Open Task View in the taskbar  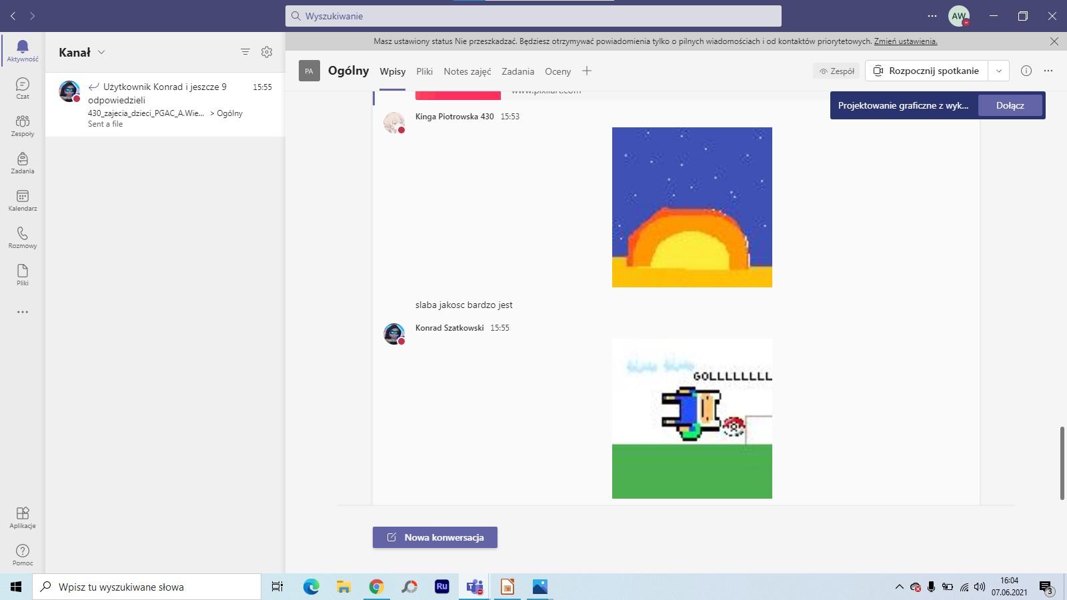[277, 587]
